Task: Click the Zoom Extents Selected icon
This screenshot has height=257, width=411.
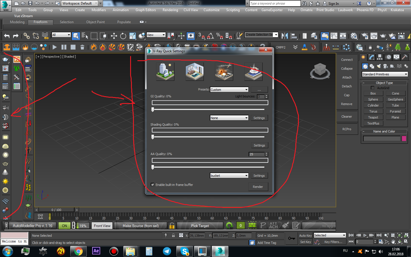Action: (400, 235)
